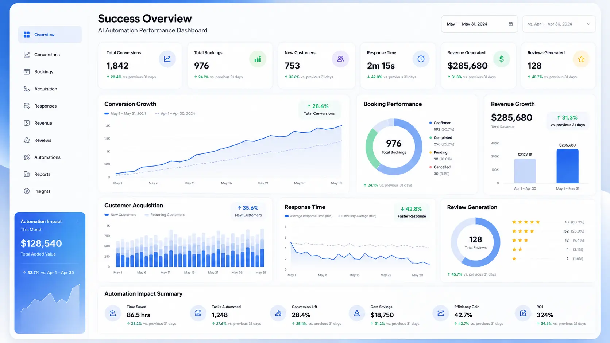610x343 pixels.
Task: Toggle the Apr 1 – Apr 30, 2024 legend series
Action: (175, 114)
